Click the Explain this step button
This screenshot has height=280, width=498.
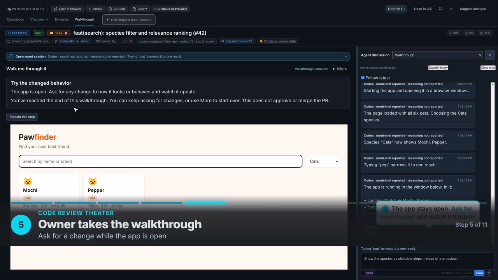pyautogui.click(x=22, y=117)
